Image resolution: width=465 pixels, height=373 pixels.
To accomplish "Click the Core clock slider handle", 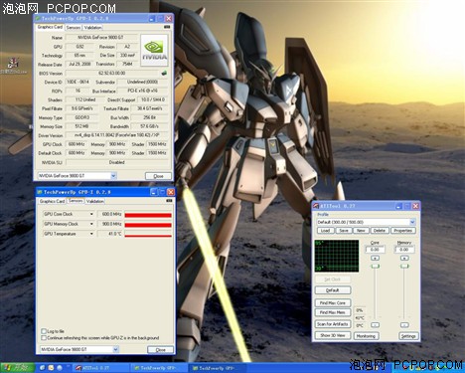I will coord(375,267).
